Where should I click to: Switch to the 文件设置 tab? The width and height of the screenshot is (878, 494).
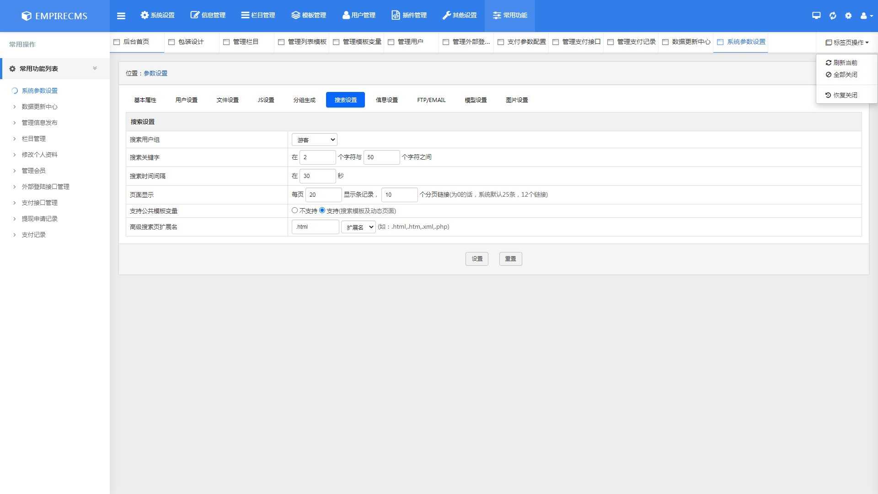[227, 100]
